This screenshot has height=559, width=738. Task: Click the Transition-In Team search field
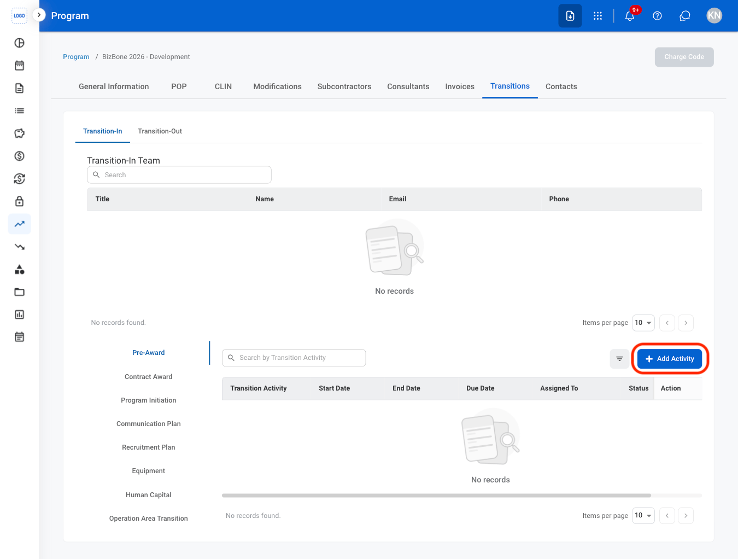179,175
